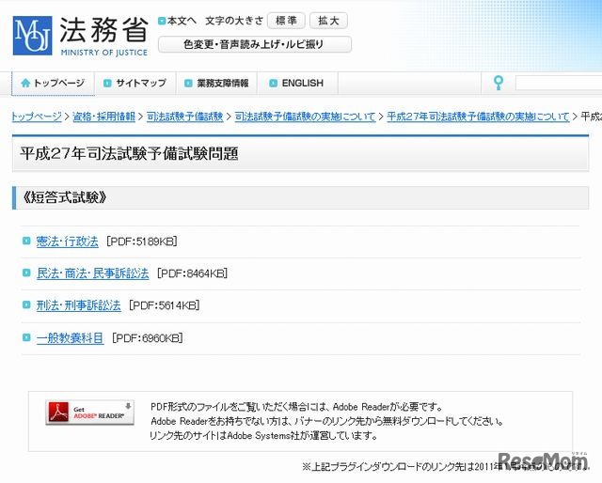Click the bullet icon next to 刑法・刑事訴訟法
This screenshot has width=602, height=483.
(26, 305)
